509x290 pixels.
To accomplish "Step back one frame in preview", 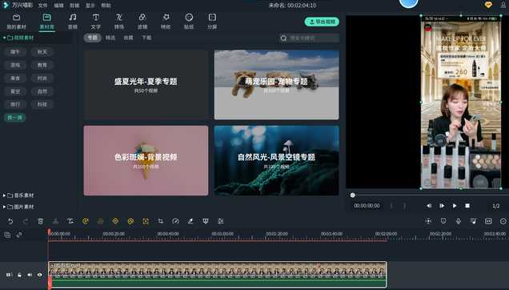I will pos(429,206).
